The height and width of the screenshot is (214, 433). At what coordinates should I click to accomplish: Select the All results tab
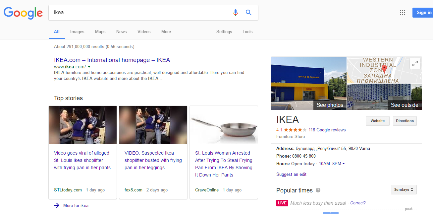point(57,32)
